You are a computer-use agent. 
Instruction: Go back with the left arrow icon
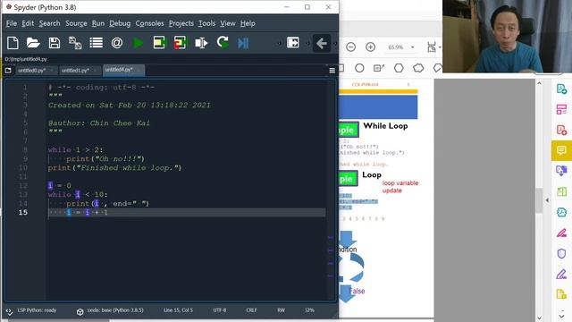(322, 44)
